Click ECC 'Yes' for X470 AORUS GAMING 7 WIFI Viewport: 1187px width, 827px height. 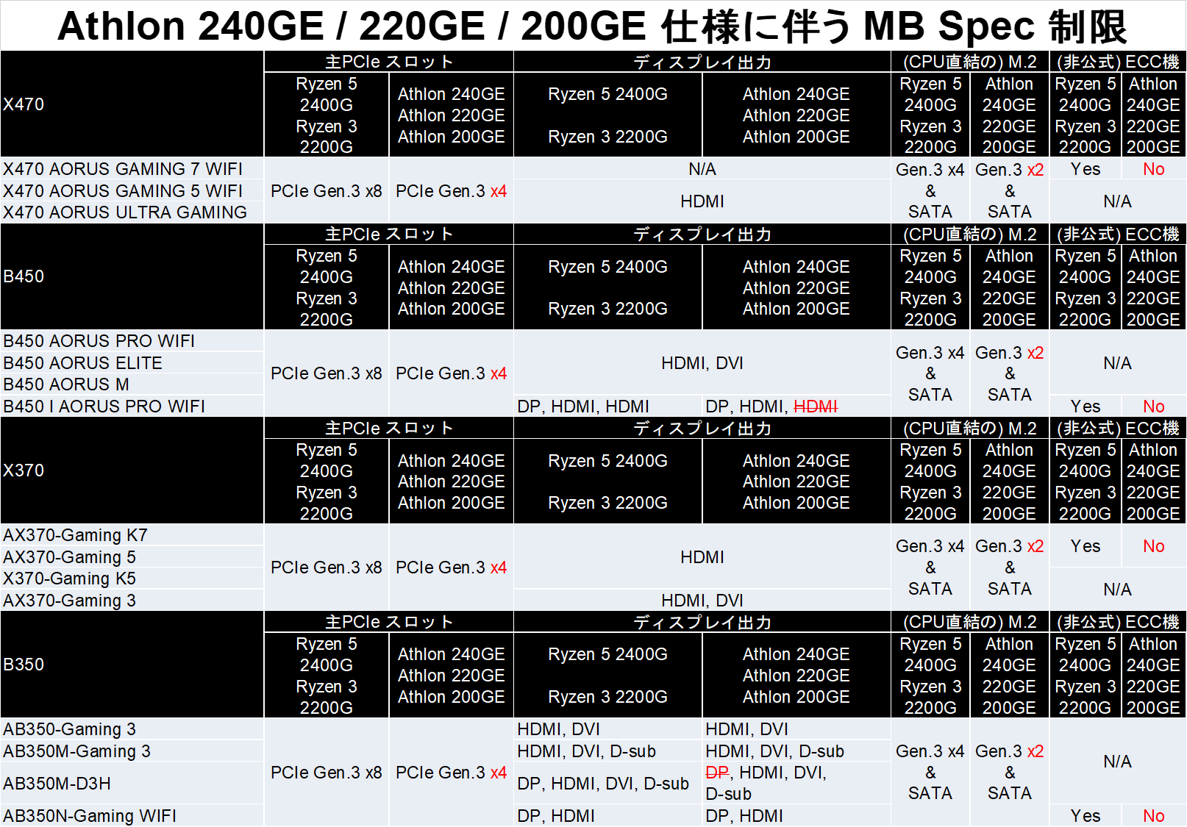click(1086, 169)
